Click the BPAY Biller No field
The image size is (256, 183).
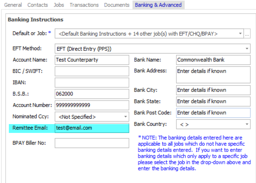click(x=92, y=143)
